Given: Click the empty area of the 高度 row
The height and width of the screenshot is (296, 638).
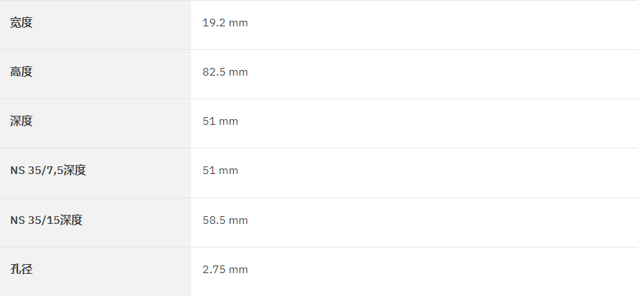Looking at the screenshot, I should (x=443, y=74).
